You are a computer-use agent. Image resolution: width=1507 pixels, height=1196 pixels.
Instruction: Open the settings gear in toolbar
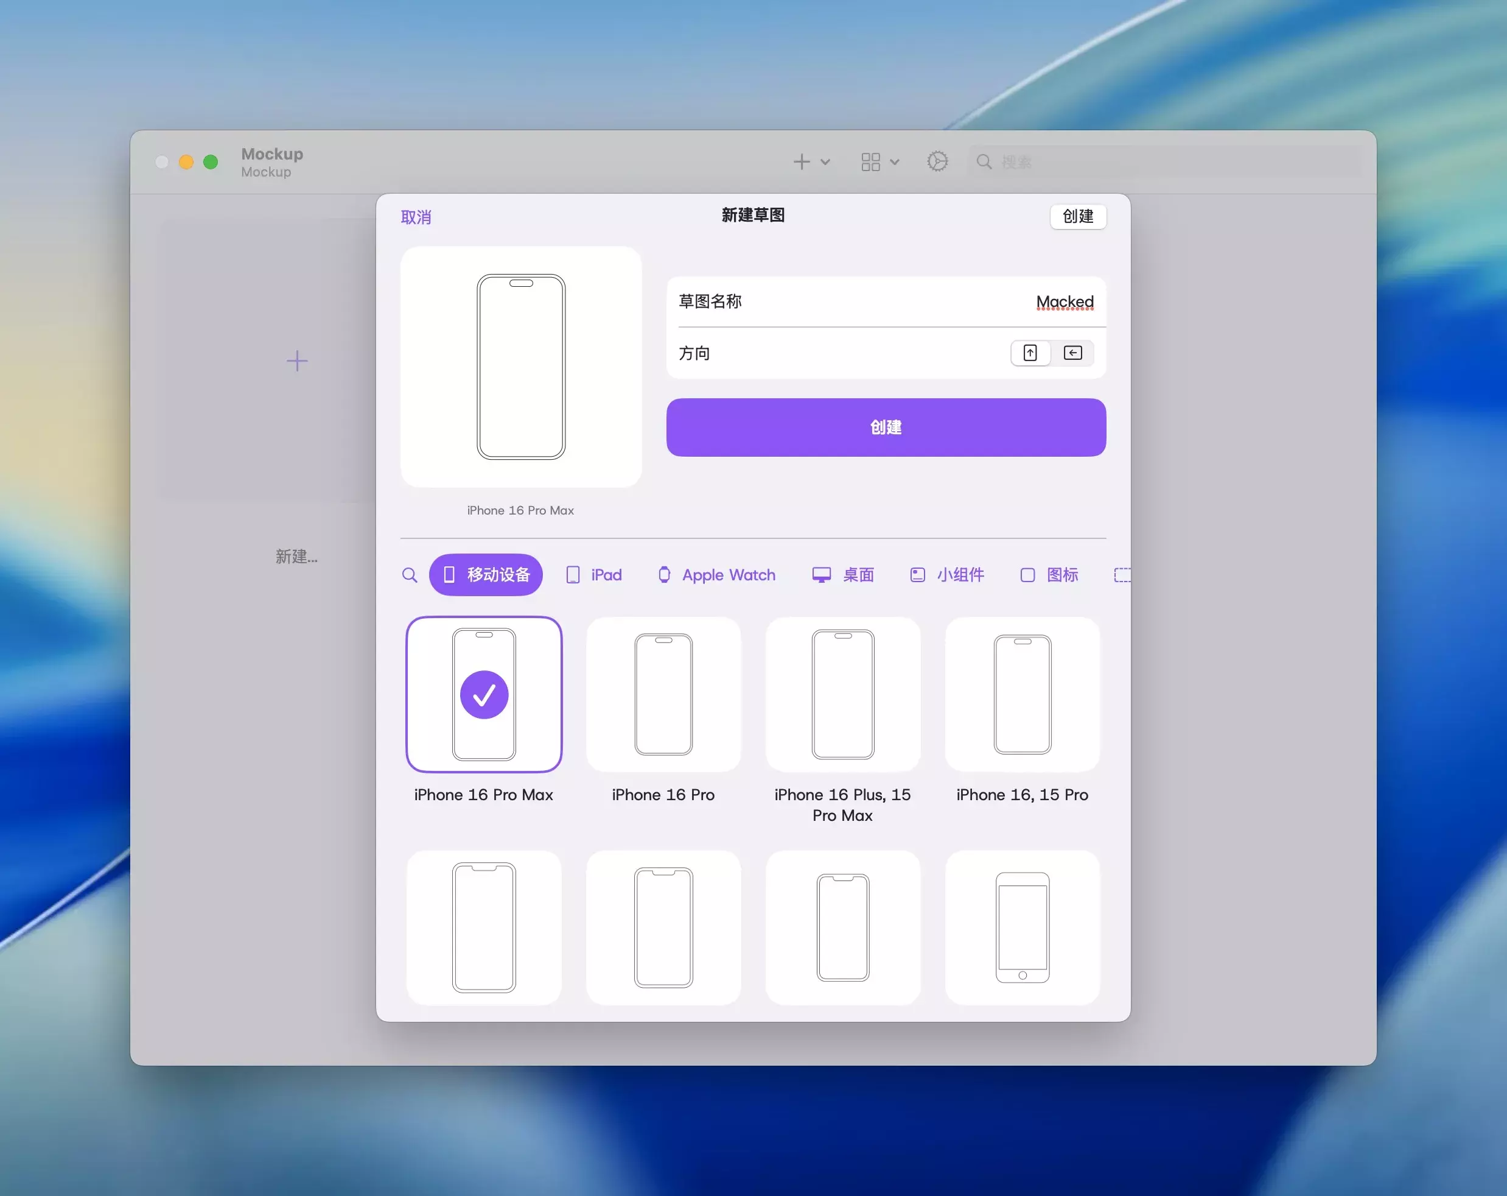(x=937, y=162)
